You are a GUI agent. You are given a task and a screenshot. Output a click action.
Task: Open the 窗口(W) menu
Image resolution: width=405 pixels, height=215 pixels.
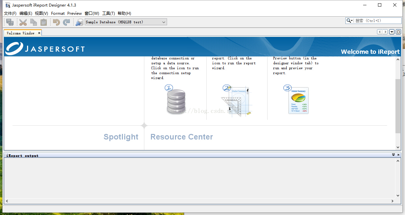[x=92, y=13]
